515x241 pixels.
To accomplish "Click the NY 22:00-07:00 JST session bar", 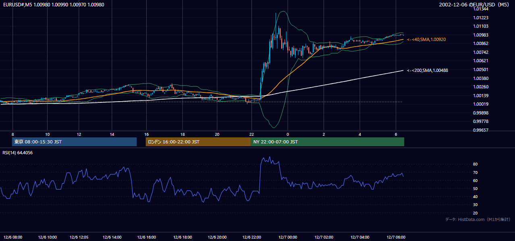I will point(327,142).
